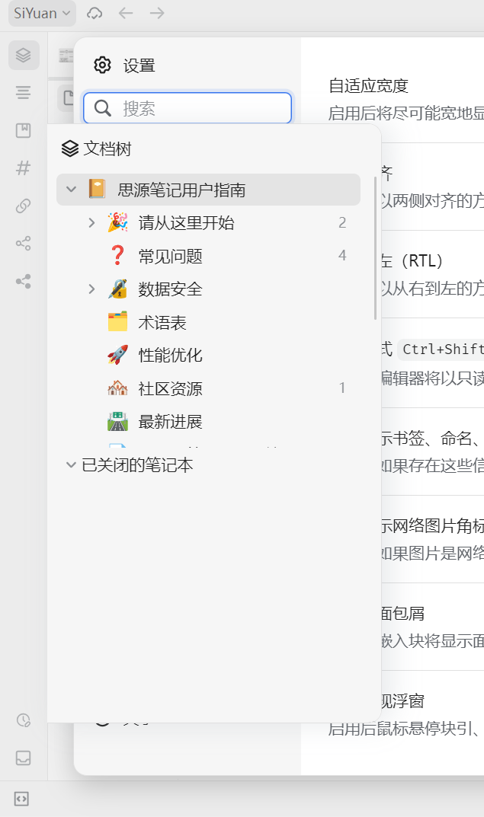The width and height of the screenshot is (484, 817).
Task: Open the 数据安全 document
Action: pyautogui.click(x=170, y=289)
